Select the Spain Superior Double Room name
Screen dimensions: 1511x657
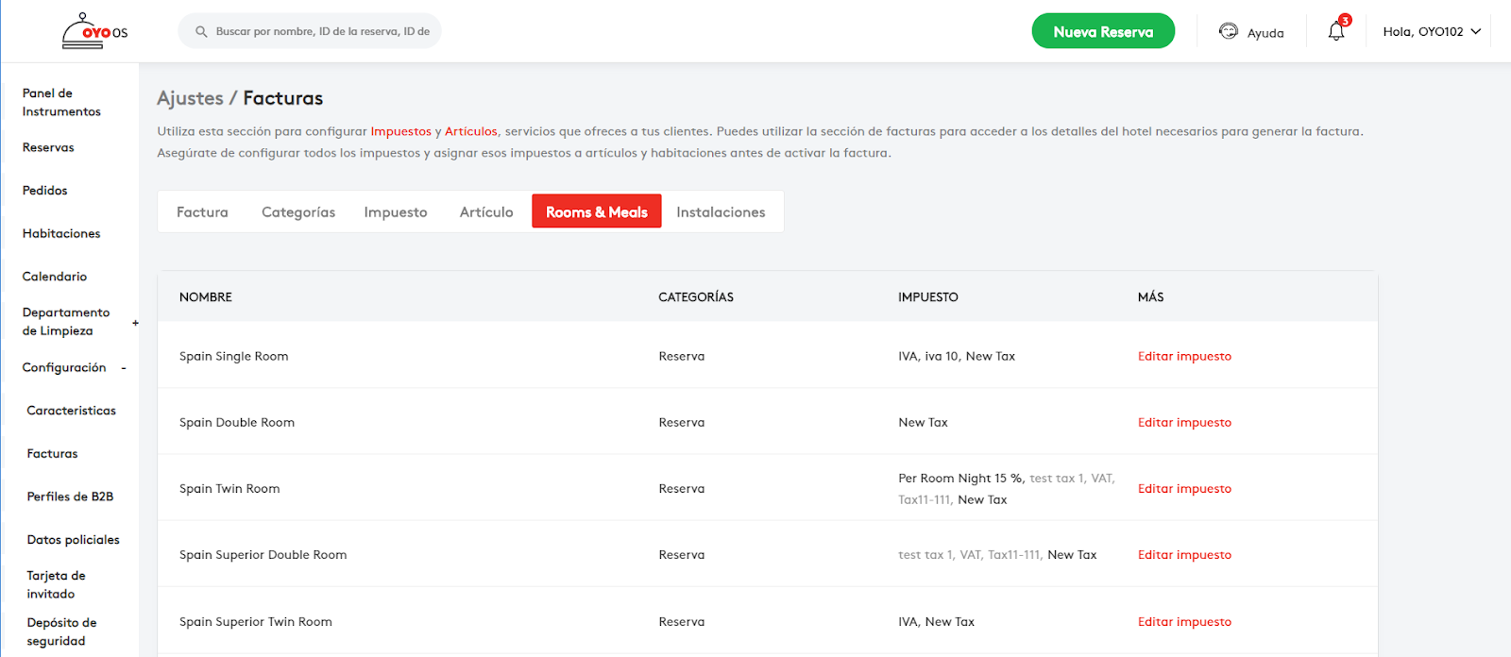point(263,554)
